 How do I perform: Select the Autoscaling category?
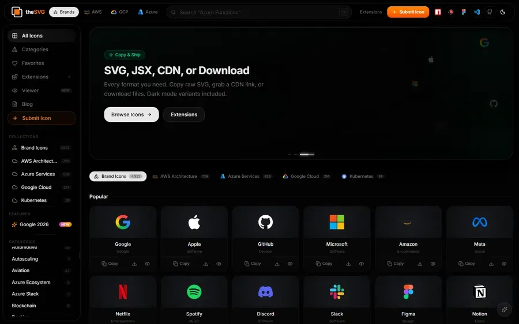[x=42, y=259]
